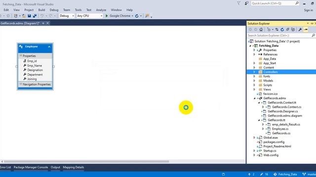The width and height of the screenshot is (316, 177).
Task: Click the Pending Changes Filter icon
Action: point(269,29)
